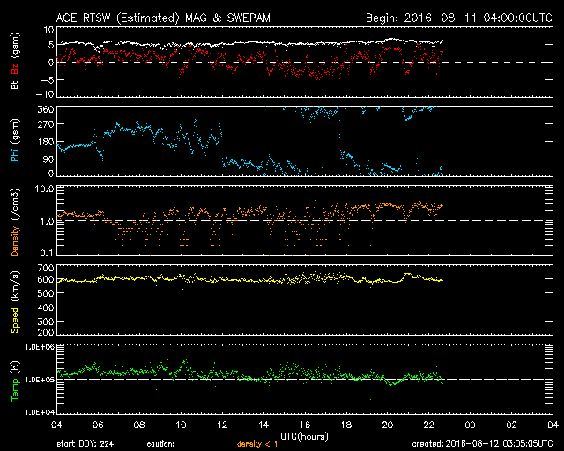This screenshot has height=451, width=564.
Task: Click the '-5' tick on Bt Bz axis
Action: pos(48,80)
